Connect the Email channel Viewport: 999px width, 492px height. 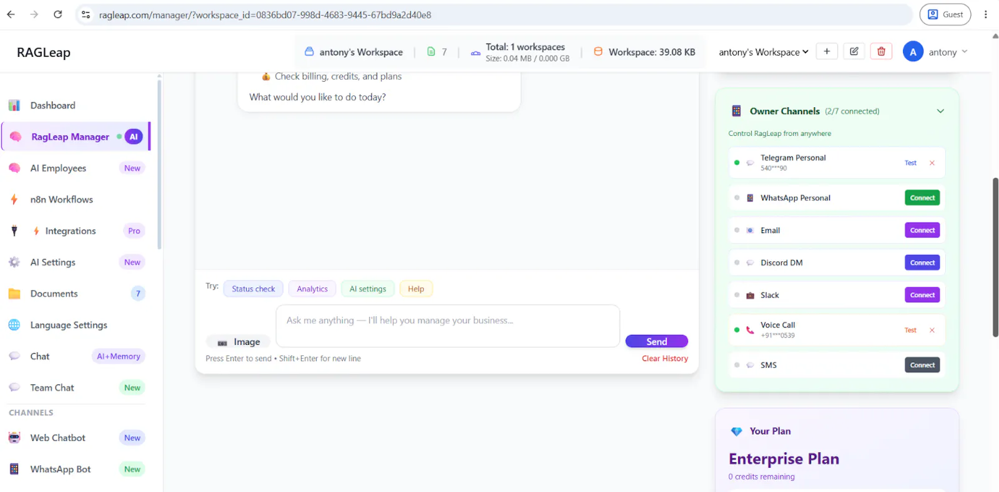(x=922, y=230)
